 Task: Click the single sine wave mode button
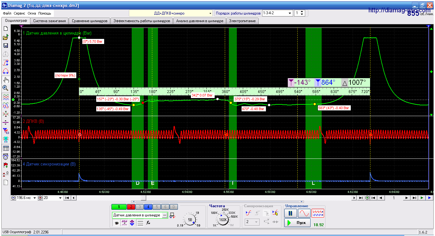[304, 213]
